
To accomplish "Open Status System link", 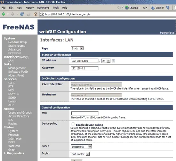I will [13, 131].
